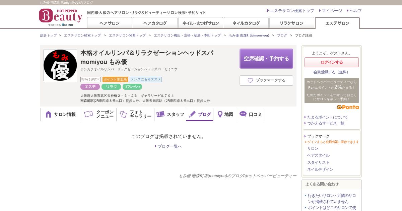Click the リフレッシュ category tag
402x211 pixels.
tap(132, 87)
